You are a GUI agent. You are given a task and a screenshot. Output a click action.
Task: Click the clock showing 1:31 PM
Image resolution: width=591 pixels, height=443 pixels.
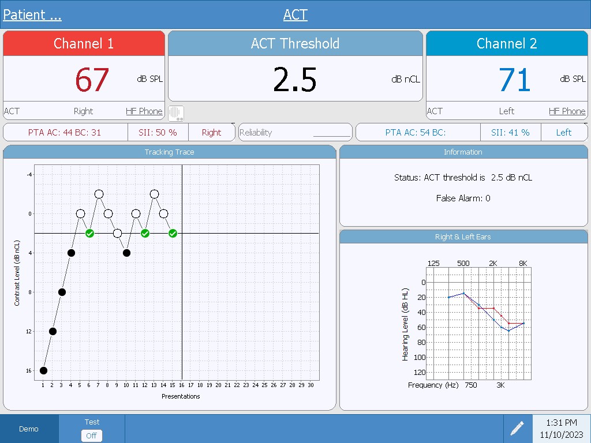560,422
